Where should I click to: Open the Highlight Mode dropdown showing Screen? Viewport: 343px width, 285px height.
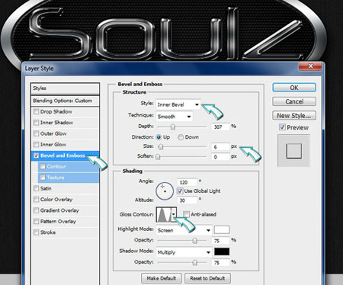(x=184, y=230)
